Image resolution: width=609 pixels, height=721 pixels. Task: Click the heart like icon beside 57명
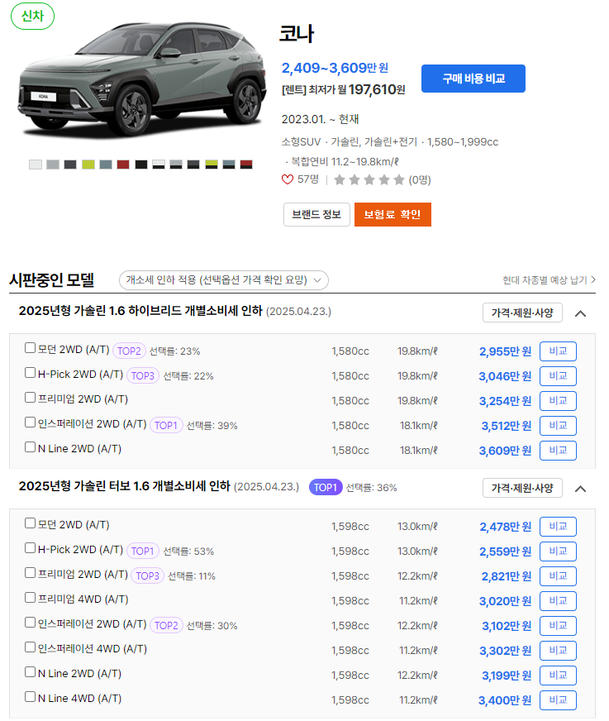288,179
